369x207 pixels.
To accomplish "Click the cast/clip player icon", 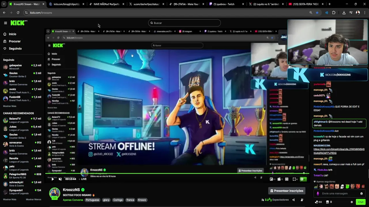I will (279, 179).
